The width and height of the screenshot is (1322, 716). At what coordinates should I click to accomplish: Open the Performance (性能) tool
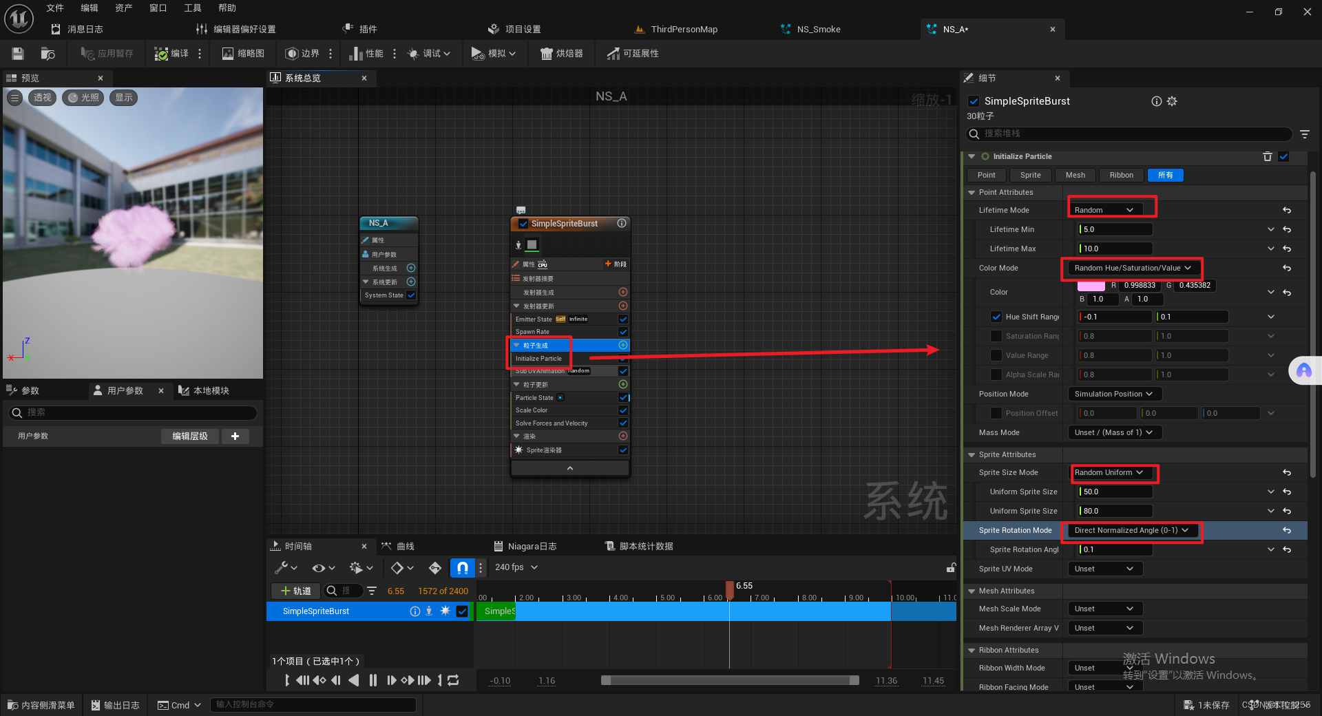(366, 54)
